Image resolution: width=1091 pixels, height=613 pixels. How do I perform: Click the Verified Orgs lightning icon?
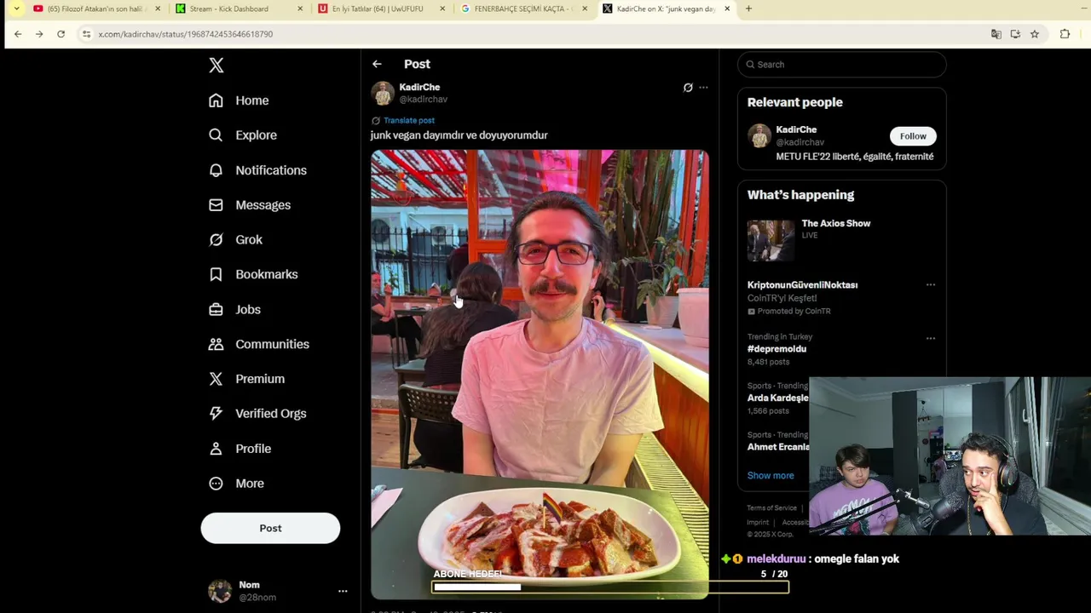[216, 414]
